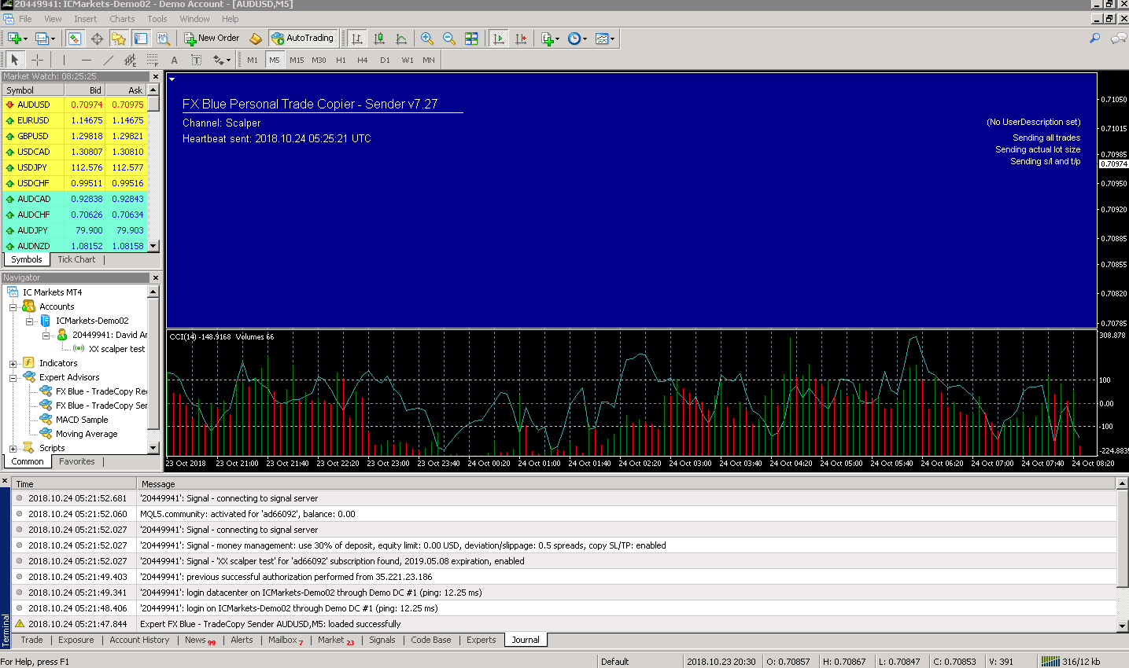Select the Fibonacci Retracement tool
This screenshot has height=668, width=1129.
[152, 60]
